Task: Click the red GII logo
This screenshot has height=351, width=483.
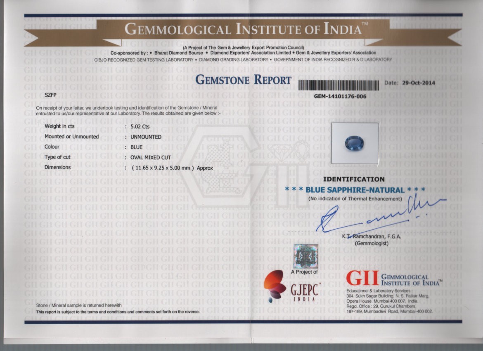Action: pyautogui.click(x=362, y=279)
